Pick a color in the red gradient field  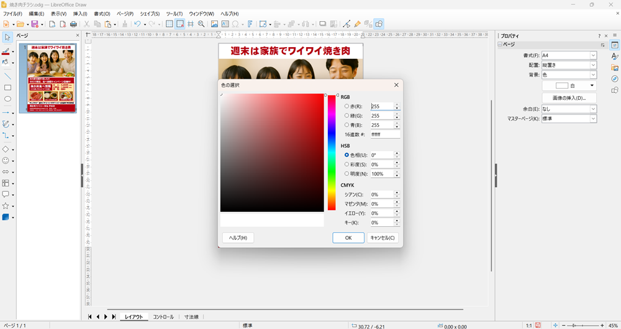coord(272,152)
